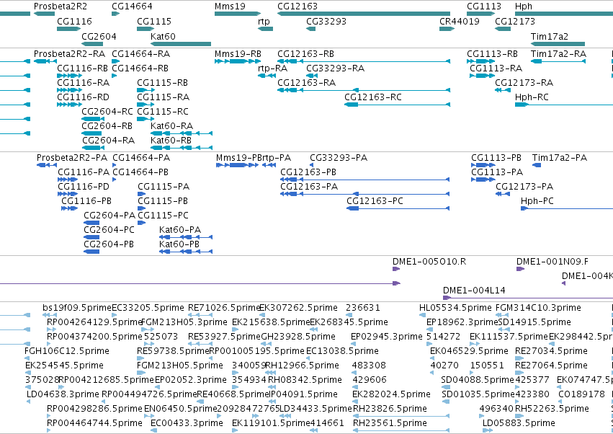Select the LD05883.5prime EST label
The height and width of the screenshot is (434, 613).
click(519, 423)
